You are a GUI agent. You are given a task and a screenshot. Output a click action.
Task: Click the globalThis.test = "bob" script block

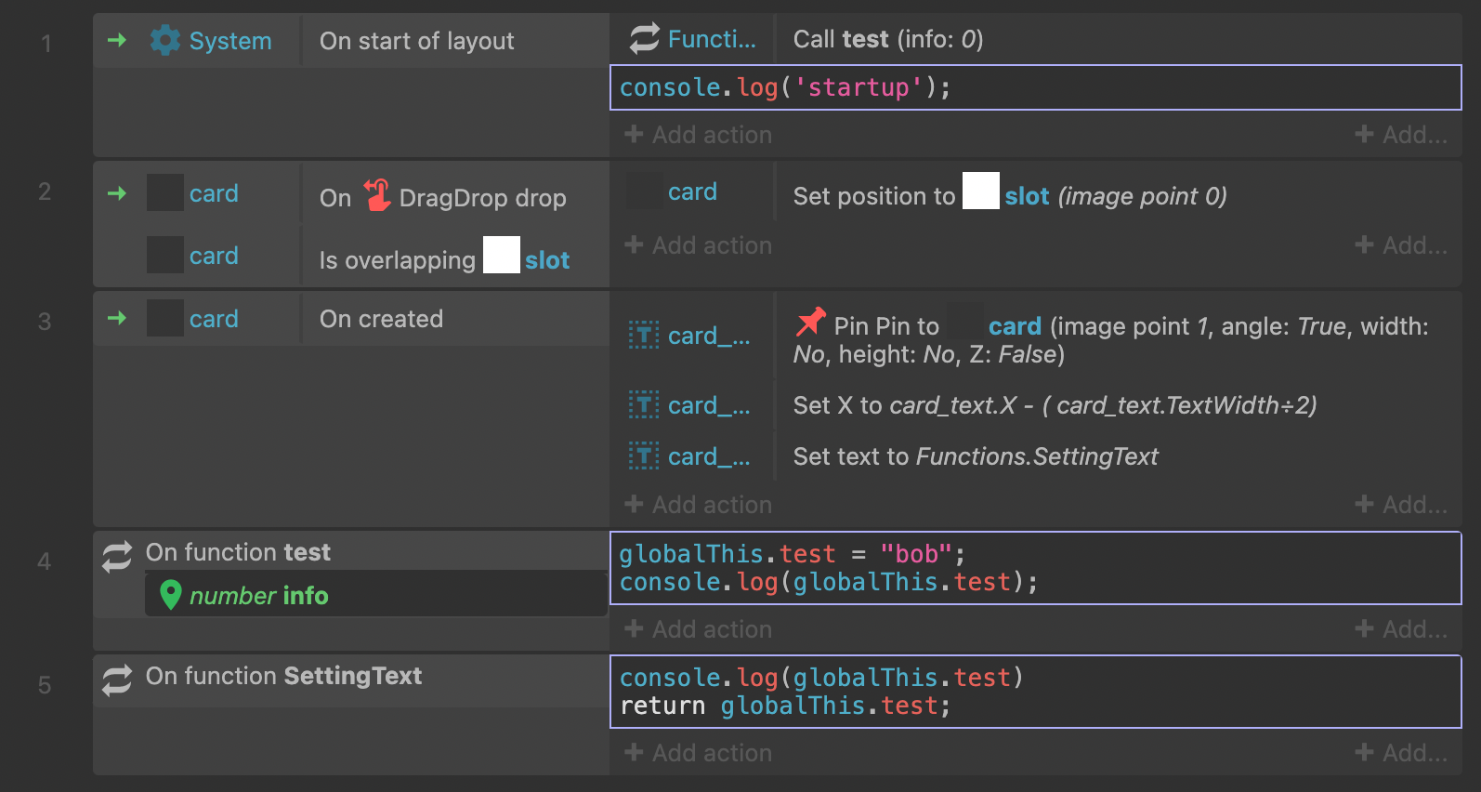(x=1036, y=568)
